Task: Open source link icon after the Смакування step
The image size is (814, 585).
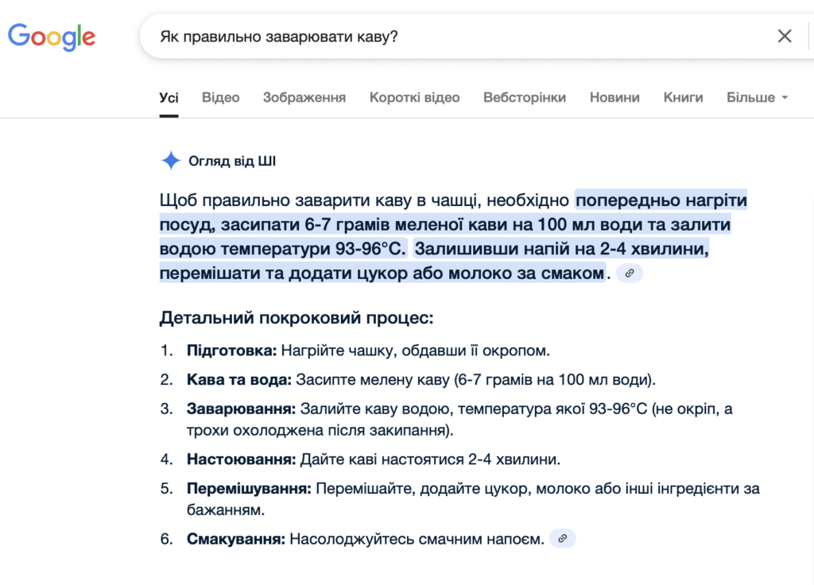Action: coord(562,539)
